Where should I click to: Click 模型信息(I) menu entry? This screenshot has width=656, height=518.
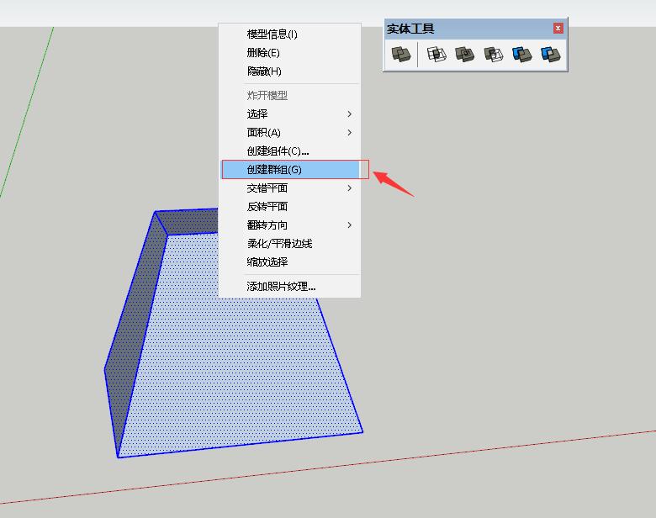coord(272,34)
